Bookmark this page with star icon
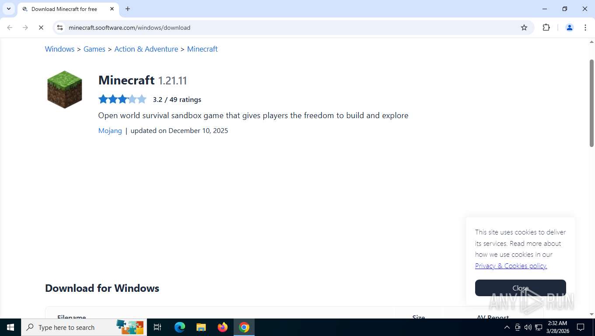 tap(524, 28)
